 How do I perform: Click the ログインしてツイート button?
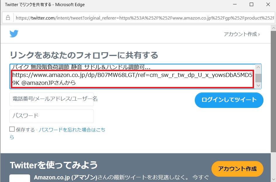click(x=229, y=100)
